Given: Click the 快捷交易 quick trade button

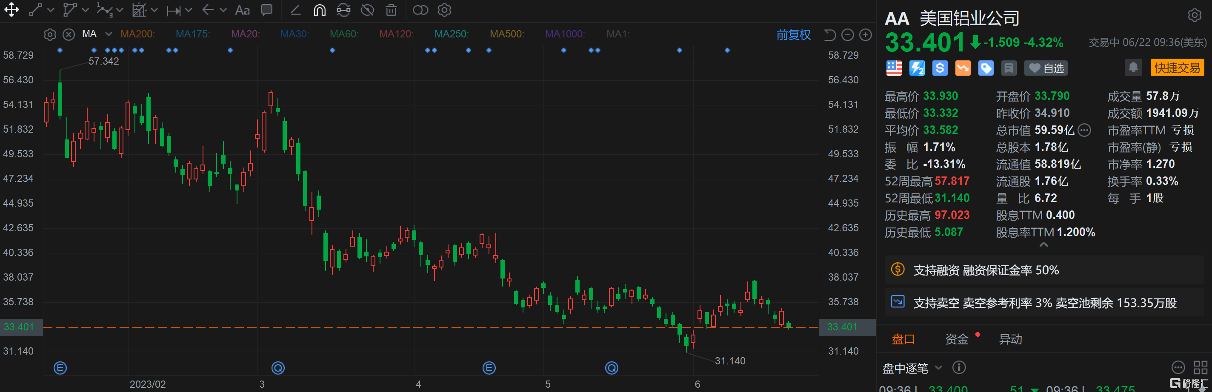Looking at the screenshot, I should [1177, 68].
